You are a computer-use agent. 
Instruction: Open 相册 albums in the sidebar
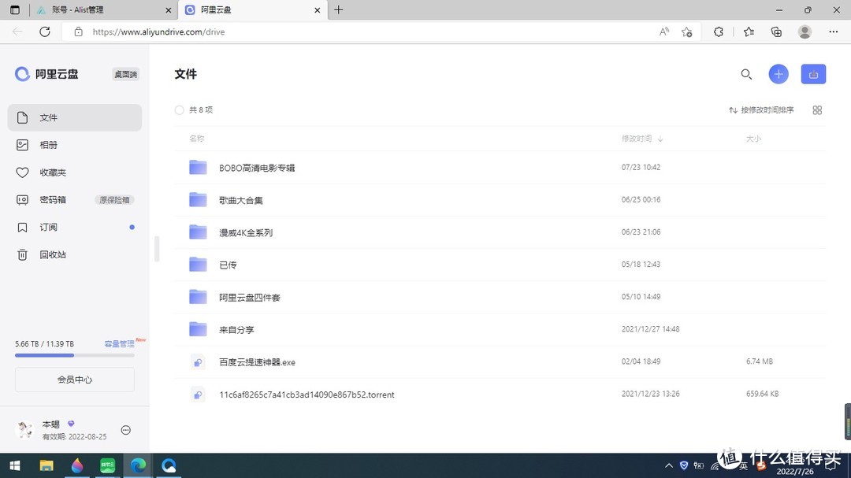[48, 145]
